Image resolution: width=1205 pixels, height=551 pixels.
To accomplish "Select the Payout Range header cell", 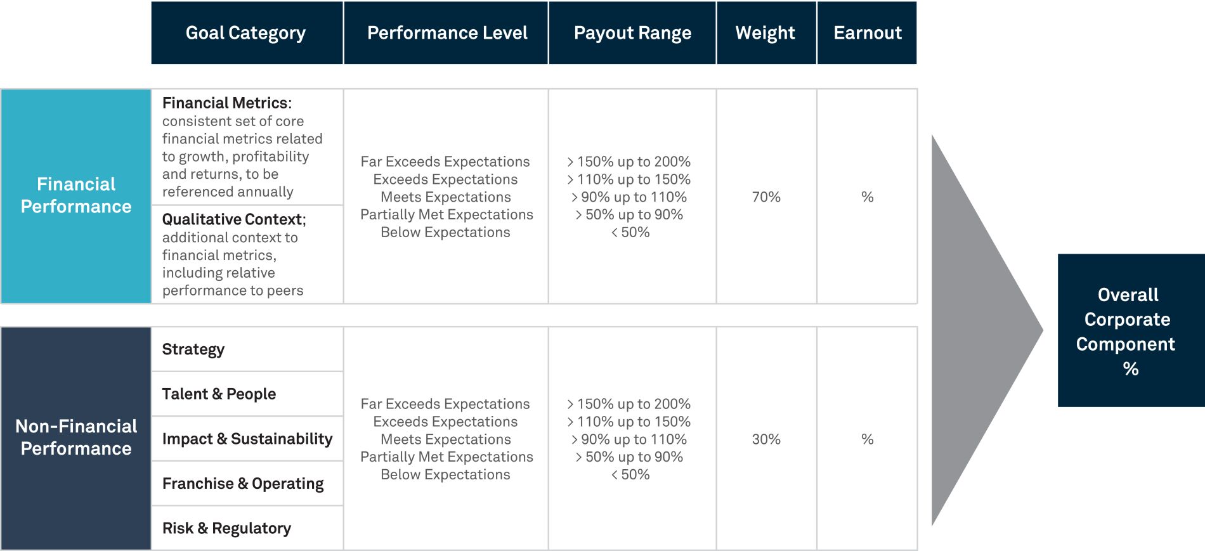I will point(632,33).
